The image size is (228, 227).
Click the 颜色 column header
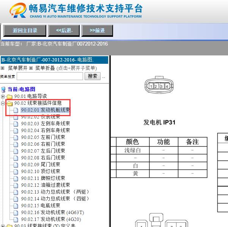(x=132, y=142)
